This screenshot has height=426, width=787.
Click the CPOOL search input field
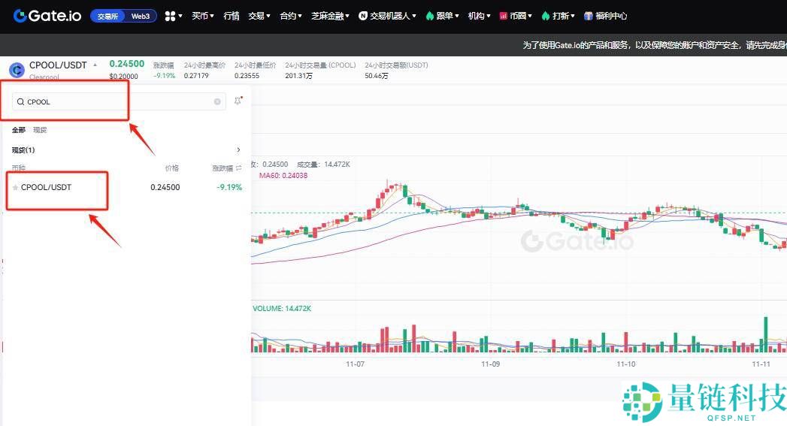click(119, 102)
